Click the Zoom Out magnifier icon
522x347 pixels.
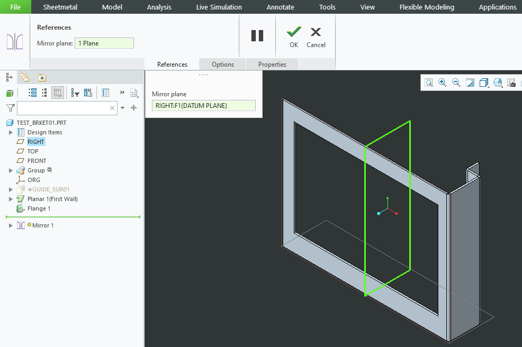456,83
